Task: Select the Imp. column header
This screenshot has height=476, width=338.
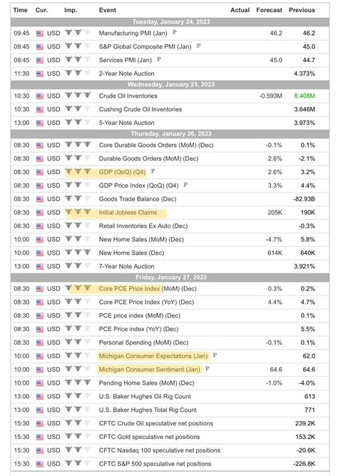Action: [71, 10]
